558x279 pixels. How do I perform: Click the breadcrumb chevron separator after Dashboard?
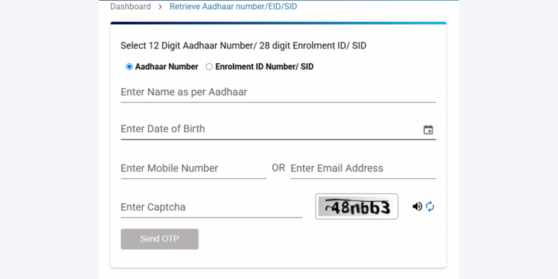pos(161,7)
